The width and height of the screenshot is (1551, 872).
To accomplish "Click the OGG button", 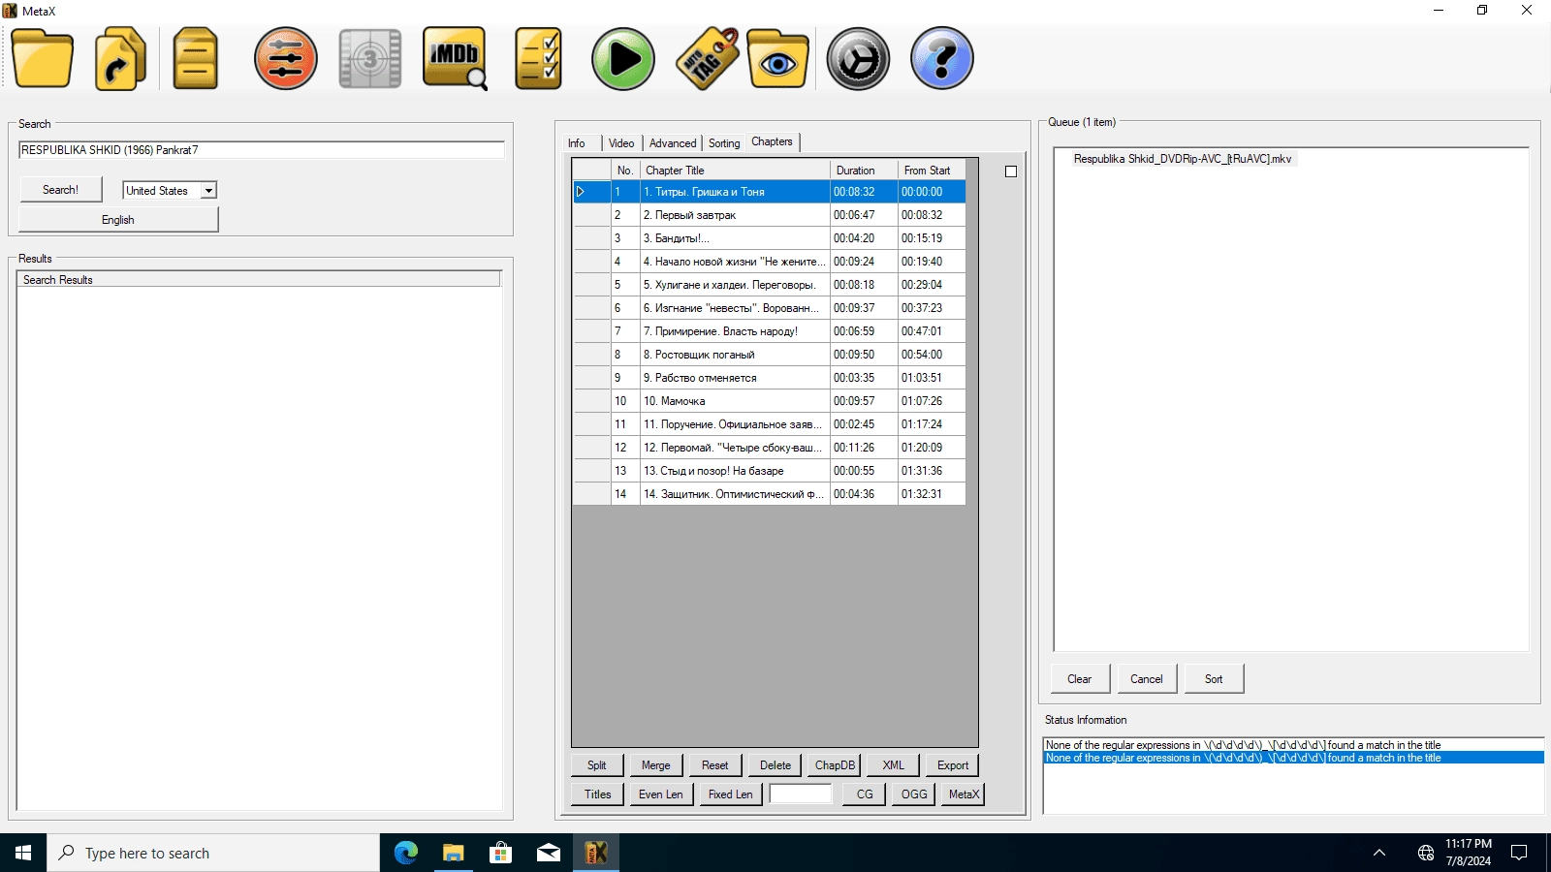I will click(914, 794).
